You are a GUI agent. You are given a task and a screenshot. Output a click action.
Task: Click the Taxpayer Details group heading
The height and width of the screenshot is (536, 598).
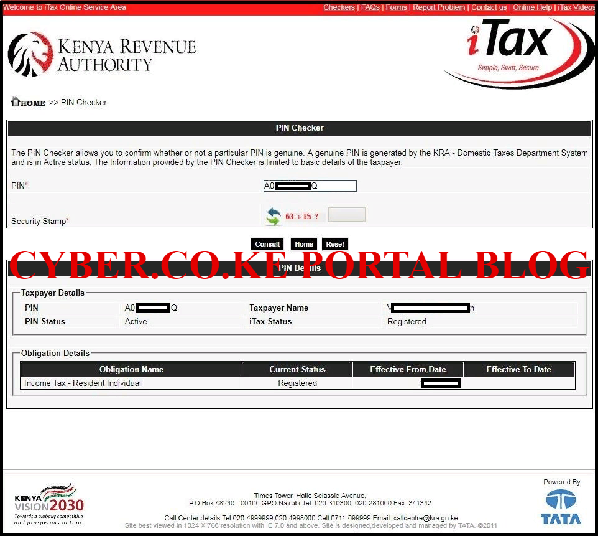coord(53,293)
